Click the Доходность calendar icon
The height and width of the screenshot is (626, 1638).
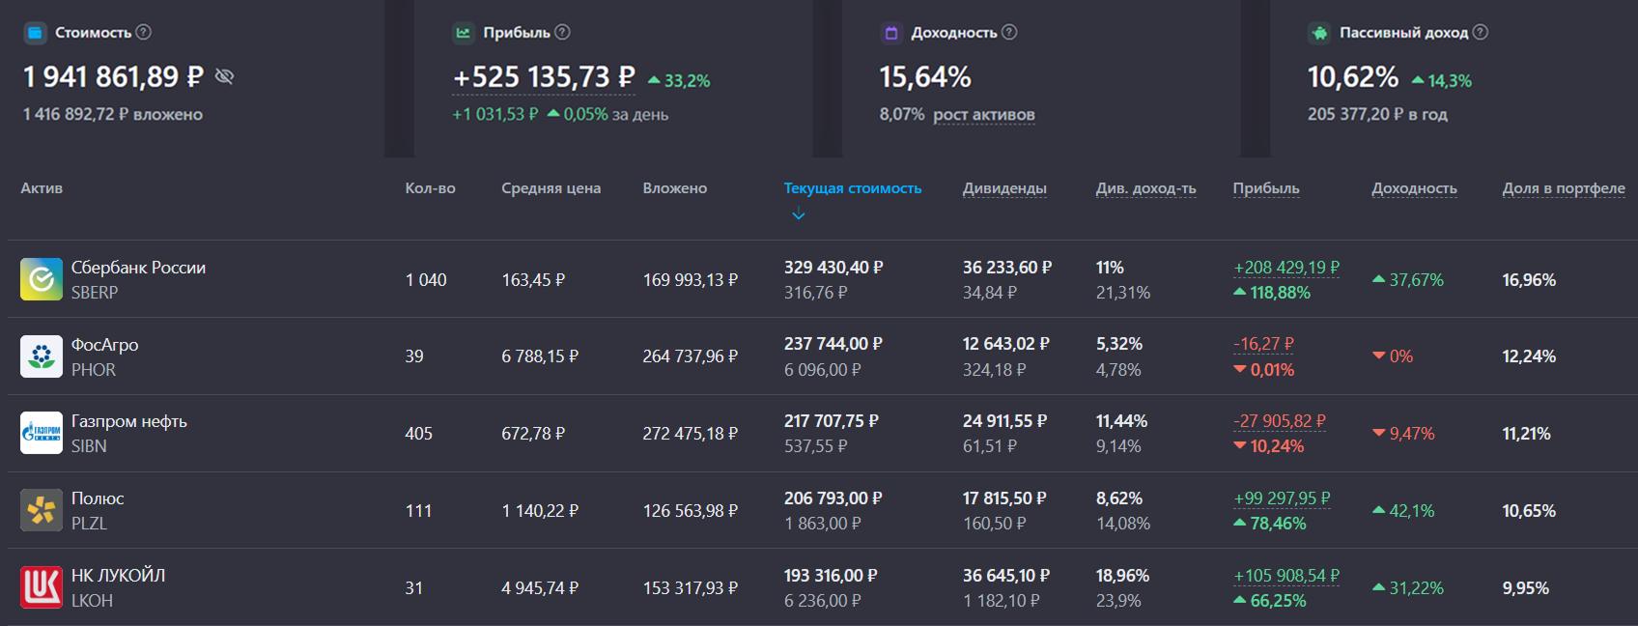click(891, 33)
